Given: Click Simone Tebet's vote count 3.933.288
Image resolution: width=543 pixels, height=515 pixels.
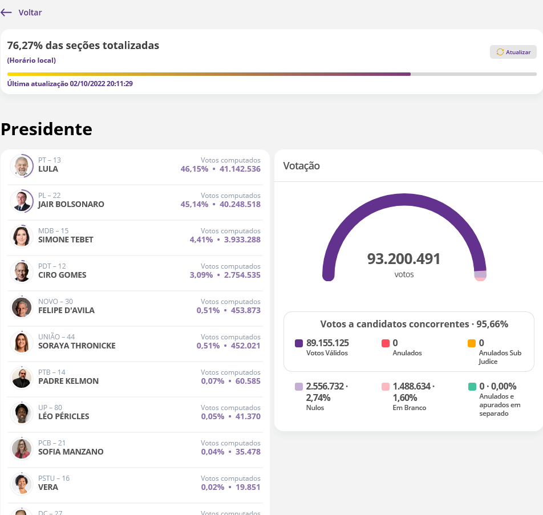Looking at the screenshot, I should tap(242, 240).
